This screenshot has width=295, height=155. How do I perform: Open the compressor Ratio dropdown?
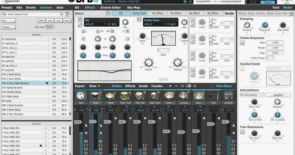point(163,50)
